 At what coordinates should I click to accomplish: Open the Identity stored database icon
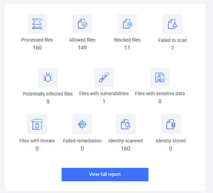(171, 124)
